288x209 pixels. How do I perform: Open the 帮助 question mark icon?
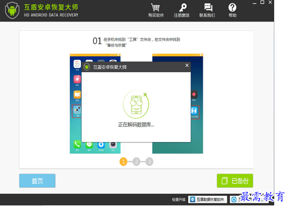(232, 10)
